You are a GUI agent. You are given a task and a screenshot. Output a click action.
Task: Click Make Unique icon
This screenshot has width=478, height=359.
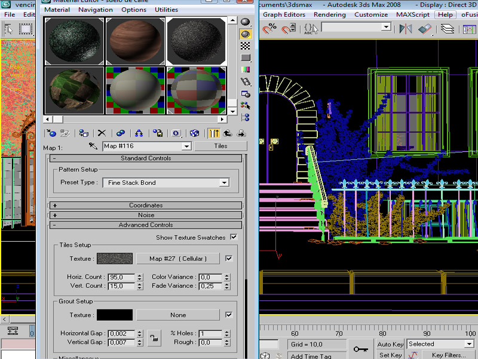click(x=121, y=133)
